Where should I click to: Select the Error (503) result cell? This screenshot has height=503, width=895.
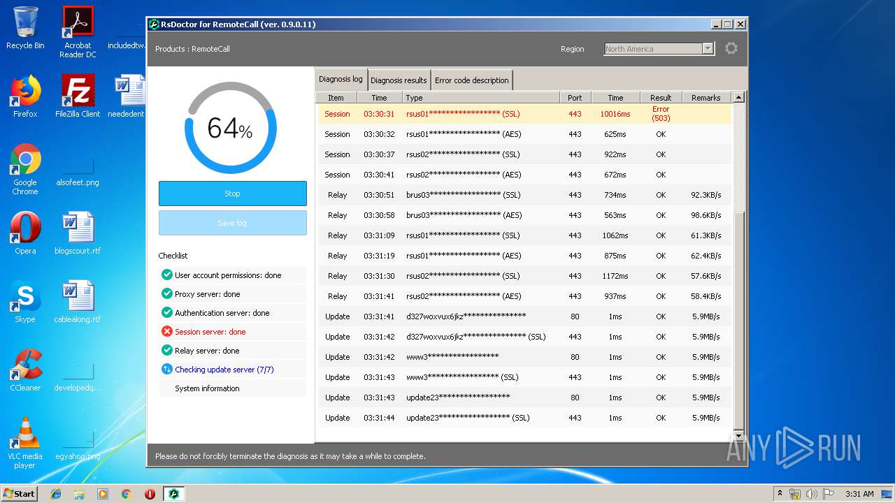(x=661, y=113)
